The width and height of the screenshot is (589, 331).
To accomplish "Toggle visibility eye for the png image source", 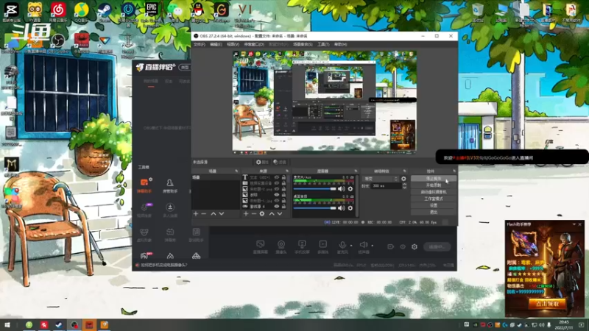I will (277, 189).
